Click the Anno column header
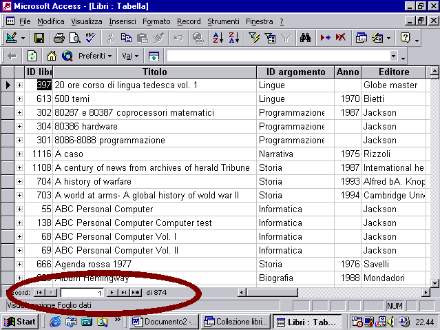The image size is (440, 330). click(x=348, y=72)
